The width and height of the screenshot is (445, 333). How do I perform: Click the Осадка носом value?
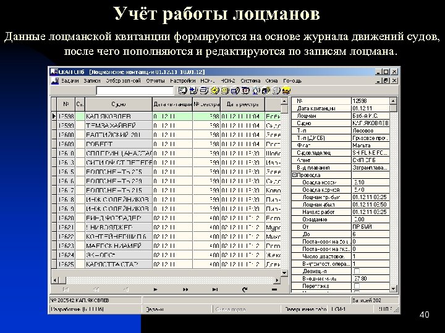click(370, 183)
